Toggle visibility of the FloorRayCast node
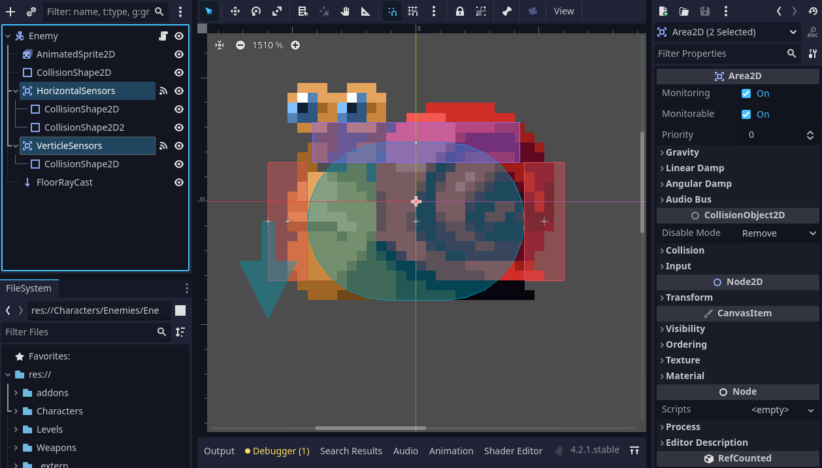 click(x=178, y=182)
